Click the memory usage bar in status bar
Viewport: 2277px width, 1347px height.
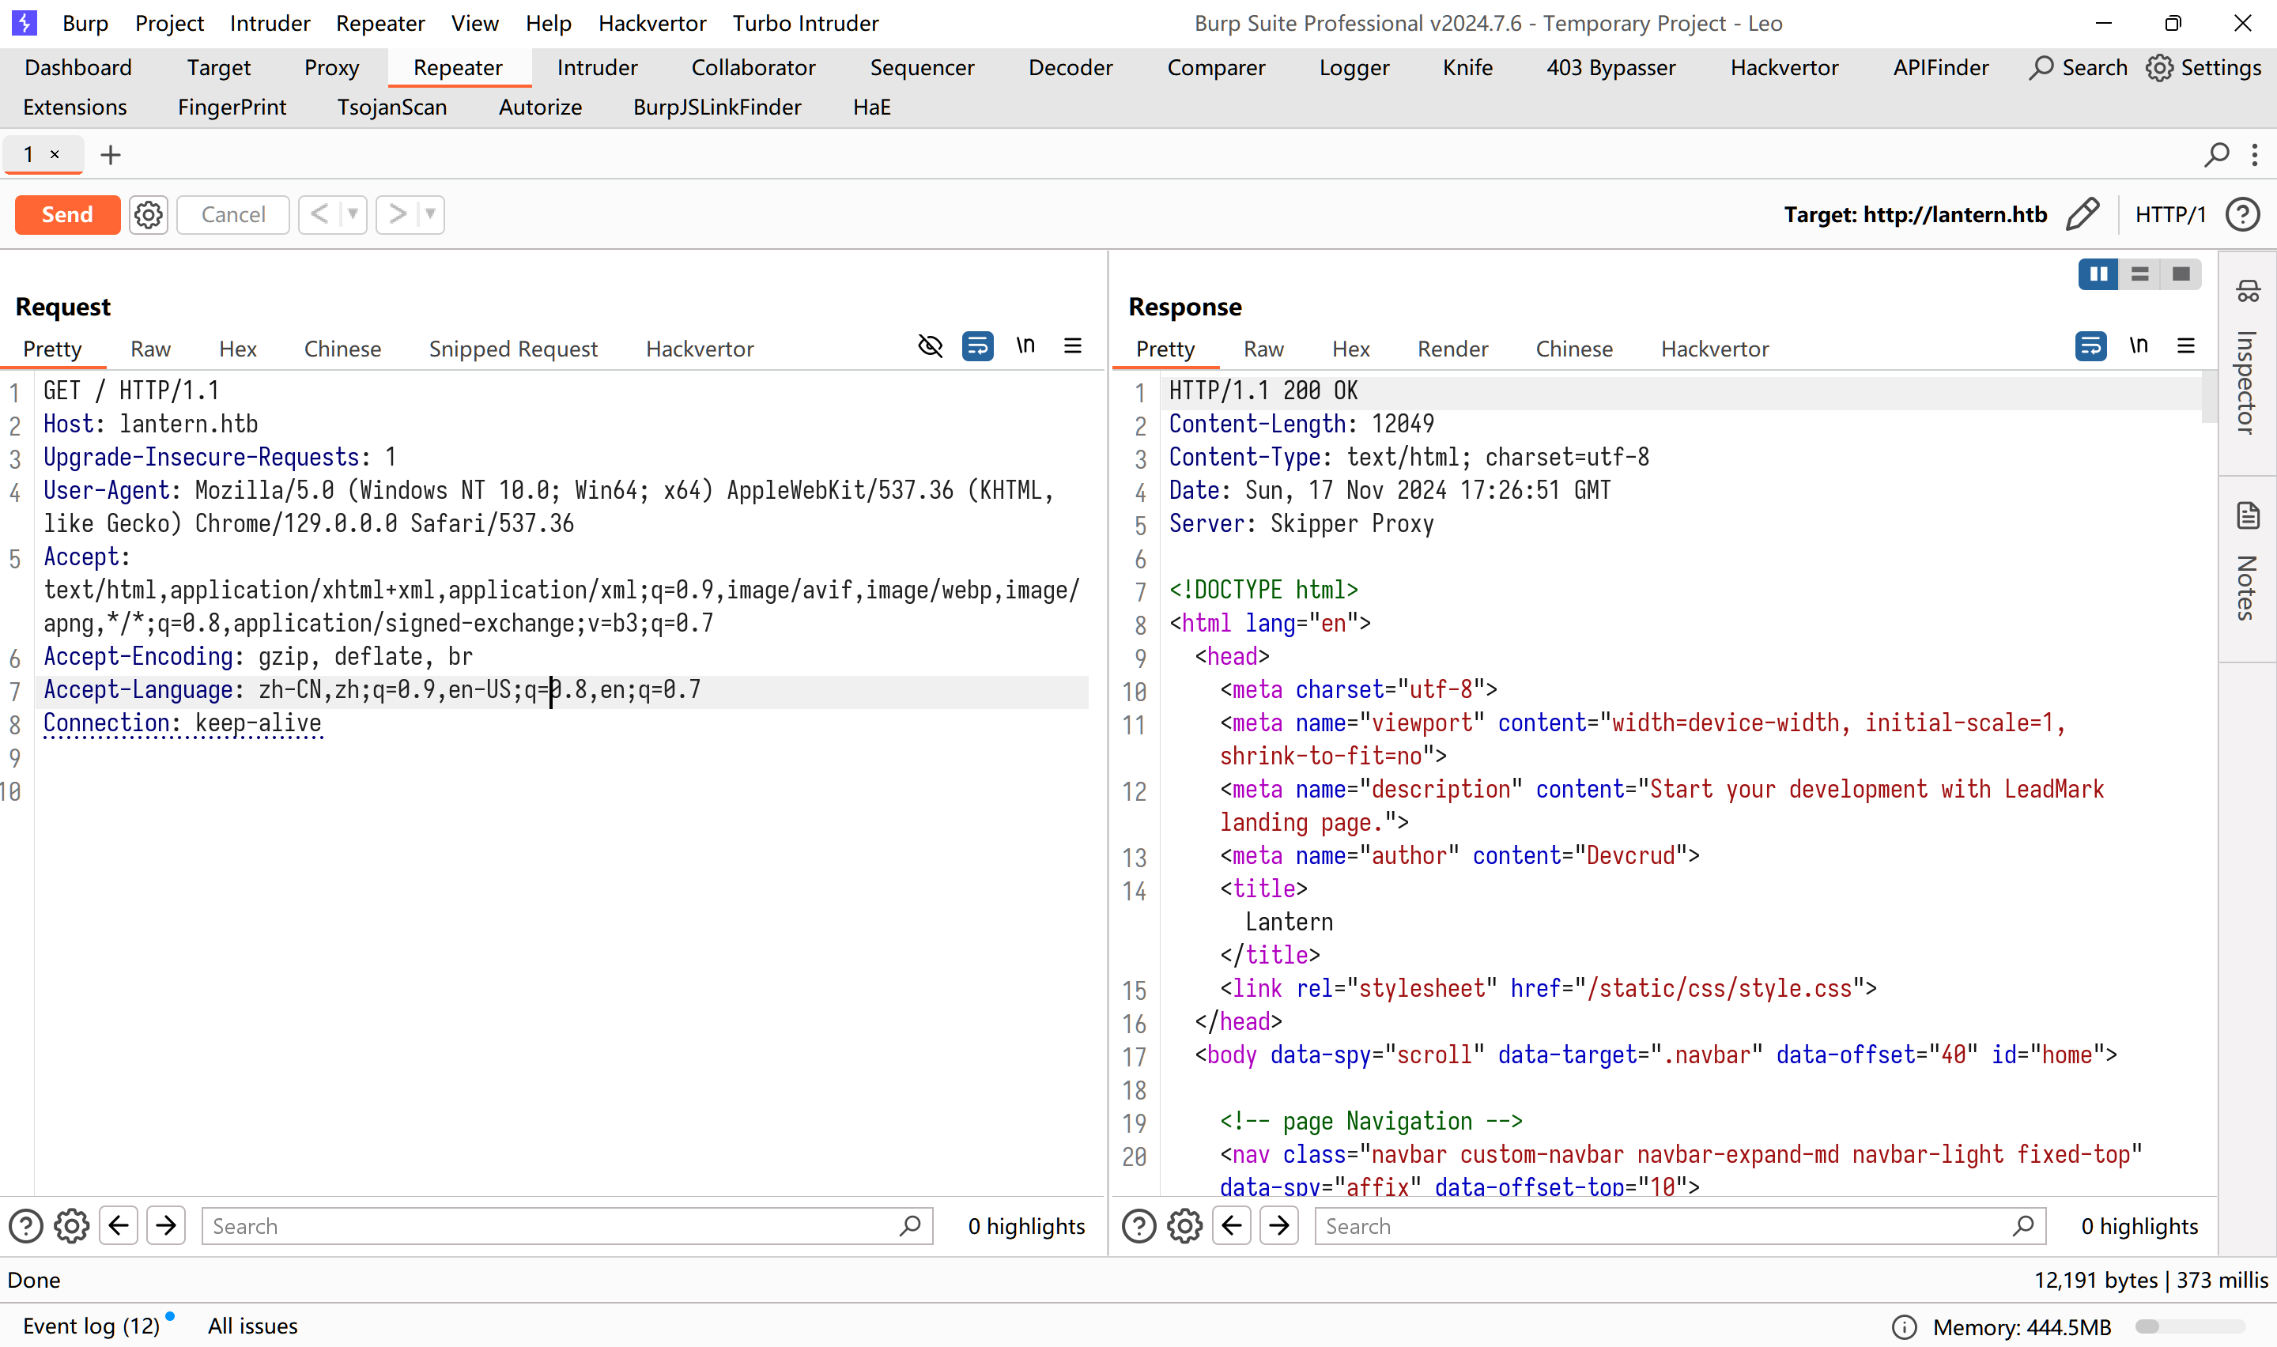2190,1327
